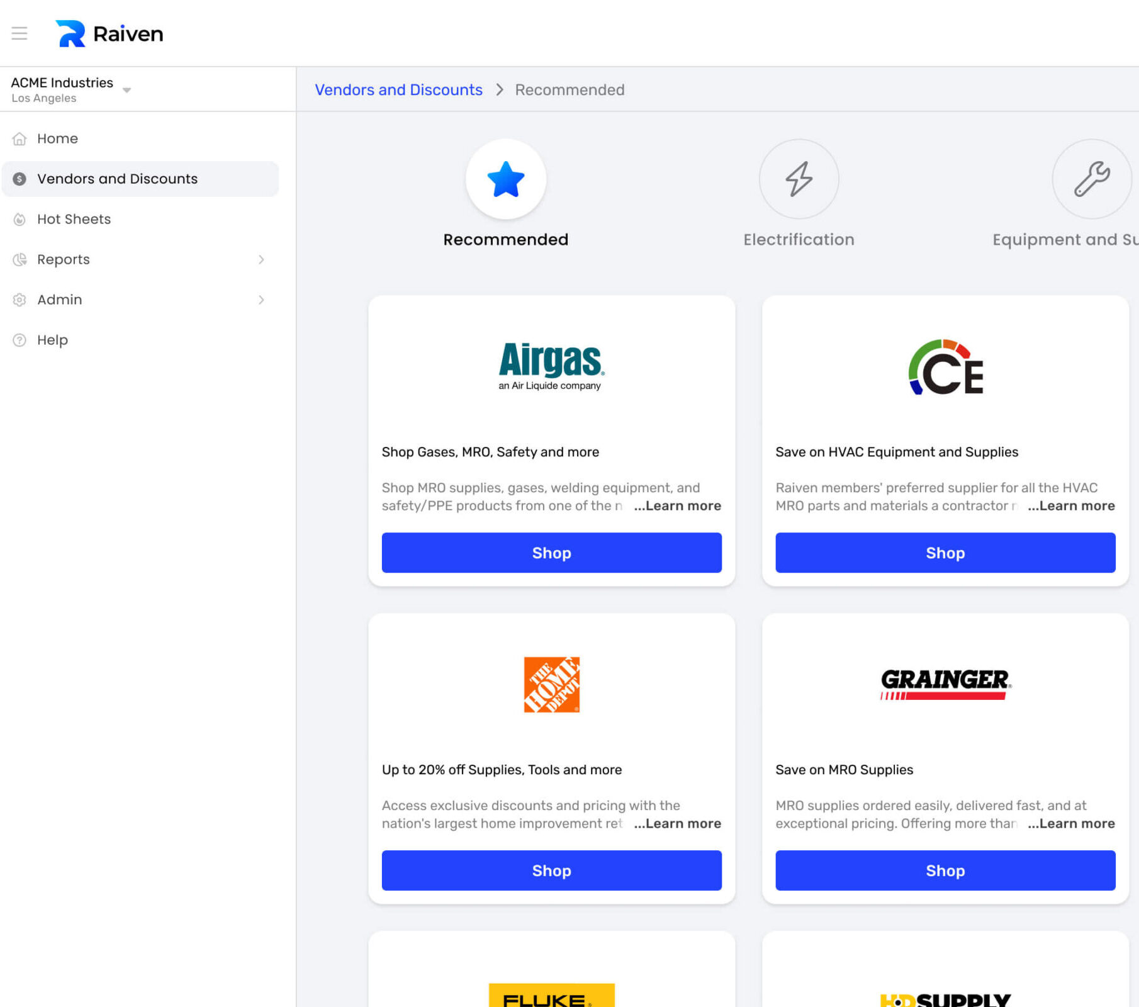Image resolution: width=1139 pixels, height=1007 pixels.
Task: Click Vendors and Discounts breadcrumb link
Action: pos(398,90)
